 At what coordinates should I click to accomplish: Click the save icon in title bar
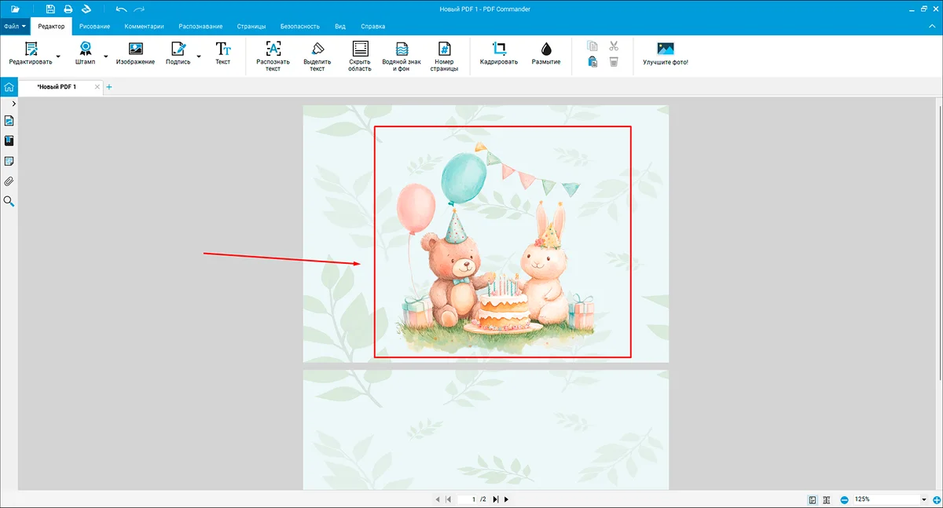click(x=51, y=9)
